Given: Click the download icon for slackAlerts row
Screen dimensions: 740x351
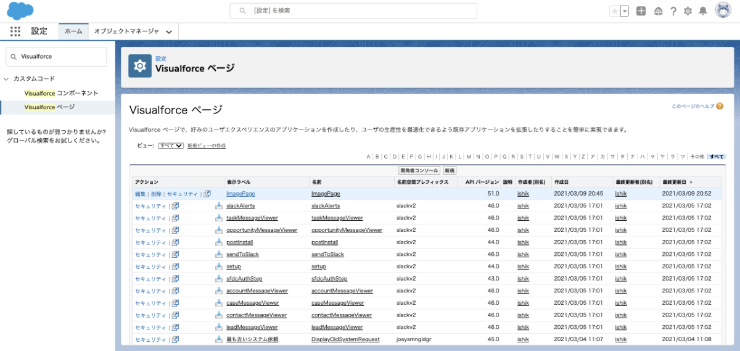Looking at the screenshot, I should (219, 206).
